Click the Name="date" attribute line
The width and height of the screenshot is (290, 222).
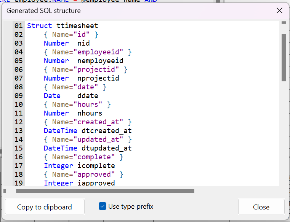click(75, 87)
